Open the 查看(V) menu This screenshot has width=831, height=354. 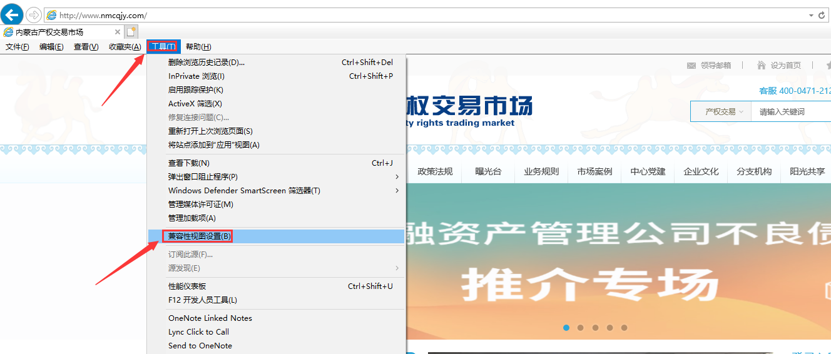pyautogui.click(x=86, y=47)
